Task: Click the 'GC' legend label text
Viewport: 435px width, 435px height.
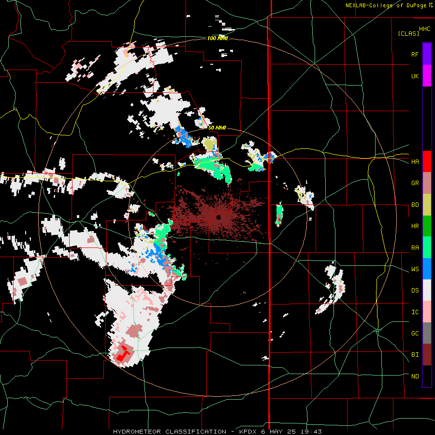Action: click(415, 333)
